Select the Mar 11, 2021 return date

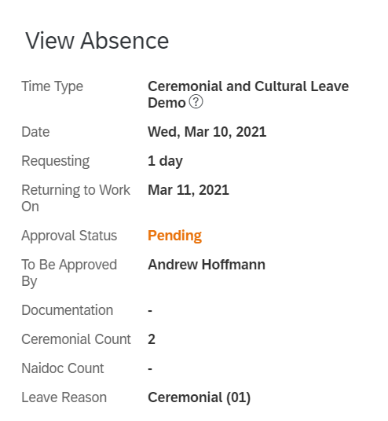coord(189,190)
